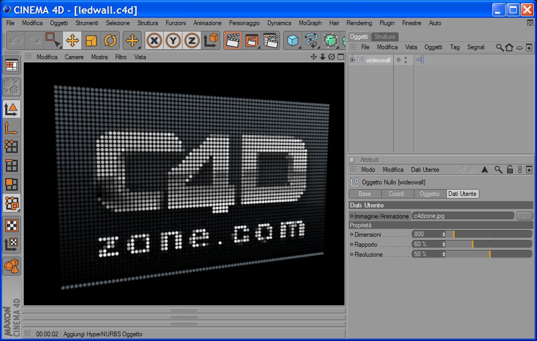Select the Texture Axis tool
Image resolution: width=537 pixels, height=341 pixels.
pos(12,244)
